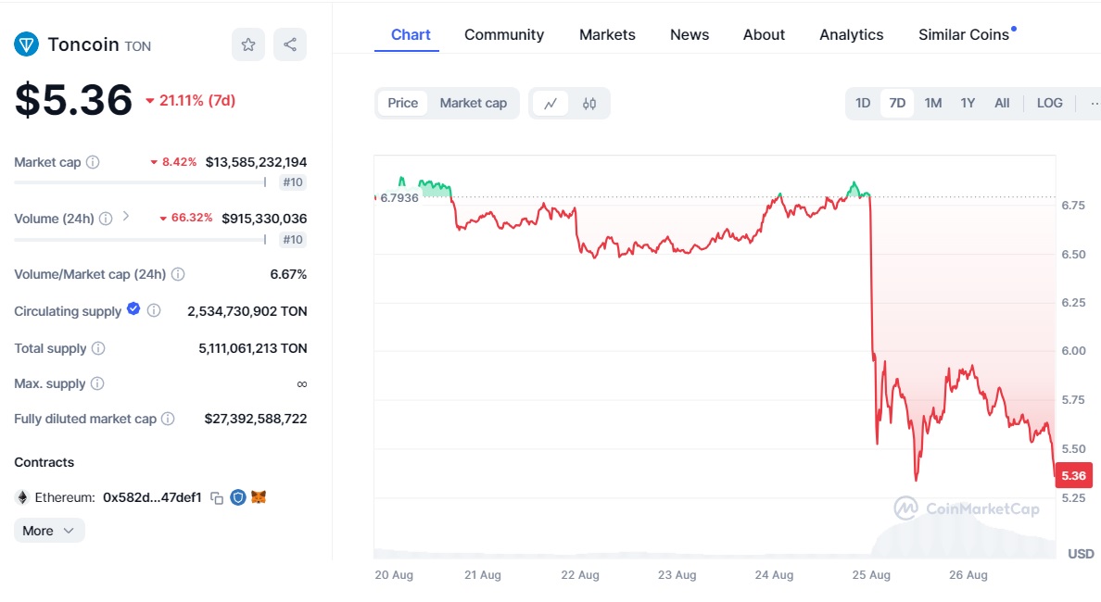
Task: Open the Community tab
Action: coord(504,35)
